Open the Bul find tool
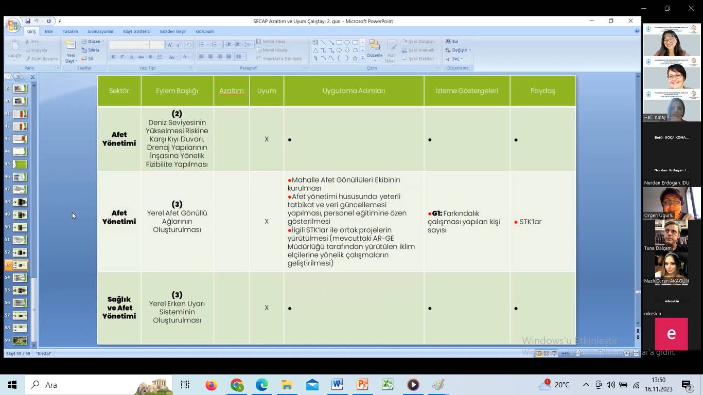Screen dimensions: 703x395 452,42
